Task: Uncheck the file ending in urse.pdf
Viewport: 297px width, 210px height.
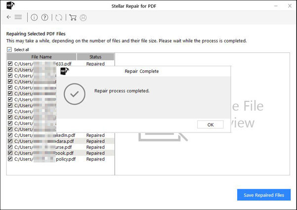Action: pos(10,147)
